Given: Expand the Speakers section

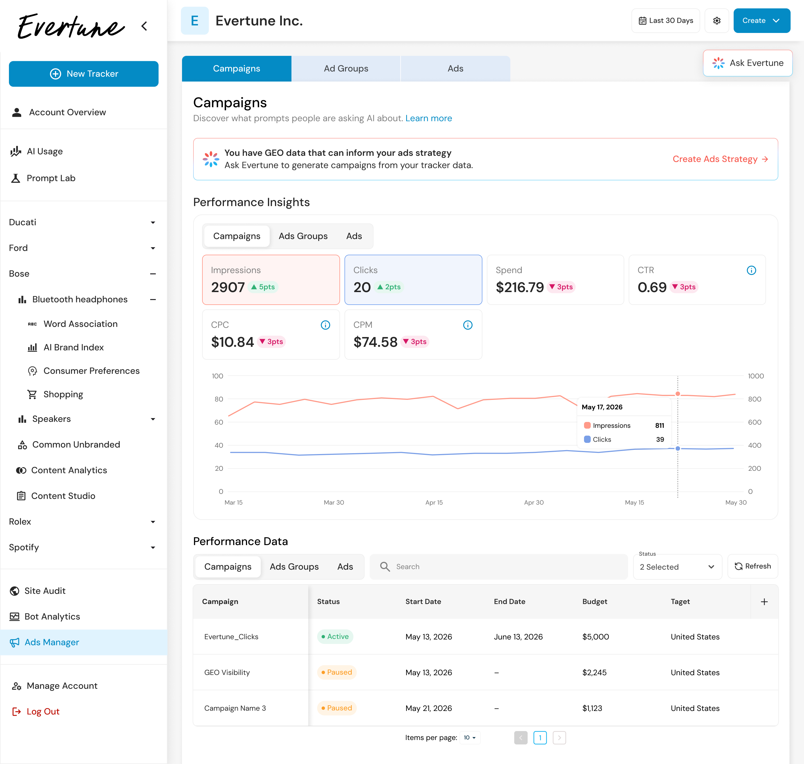Looking at the screenshot, I should click(x=153, y=419).
